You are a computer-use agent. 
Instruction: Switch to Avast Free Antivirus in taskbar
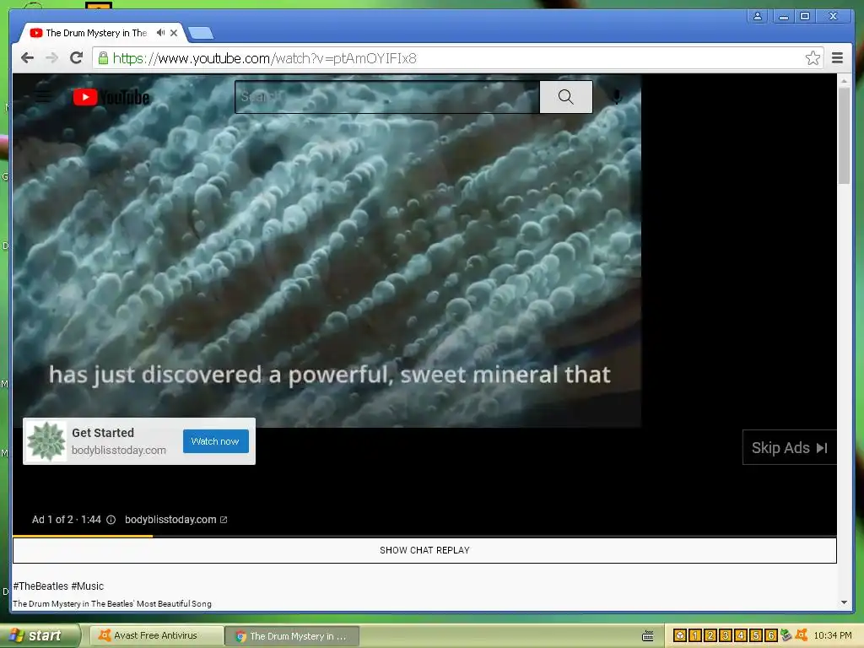[x=155, y=635]
